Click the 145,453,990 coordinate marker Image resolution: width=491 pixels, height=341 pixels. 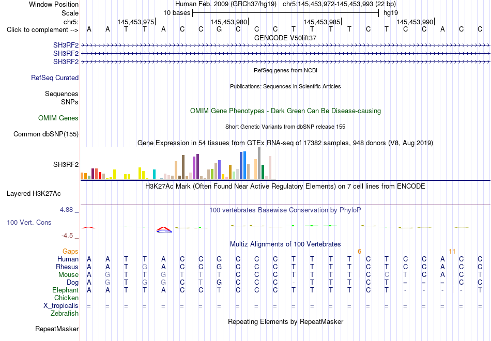click(x=415, y=22)
